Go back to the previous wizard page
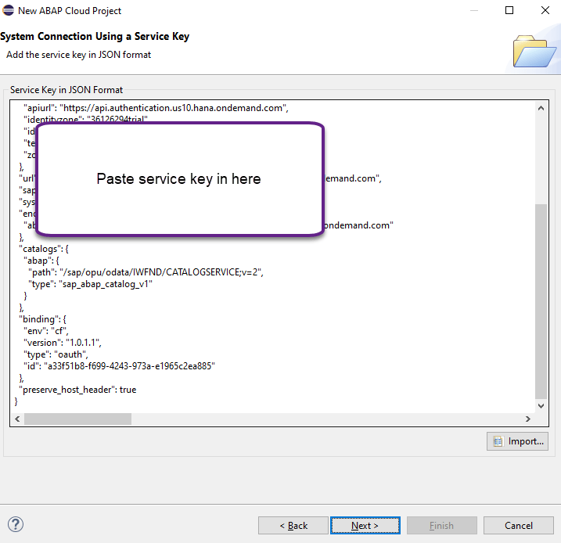The width and height of the screenshot is (561, 543). pos(293,525)
